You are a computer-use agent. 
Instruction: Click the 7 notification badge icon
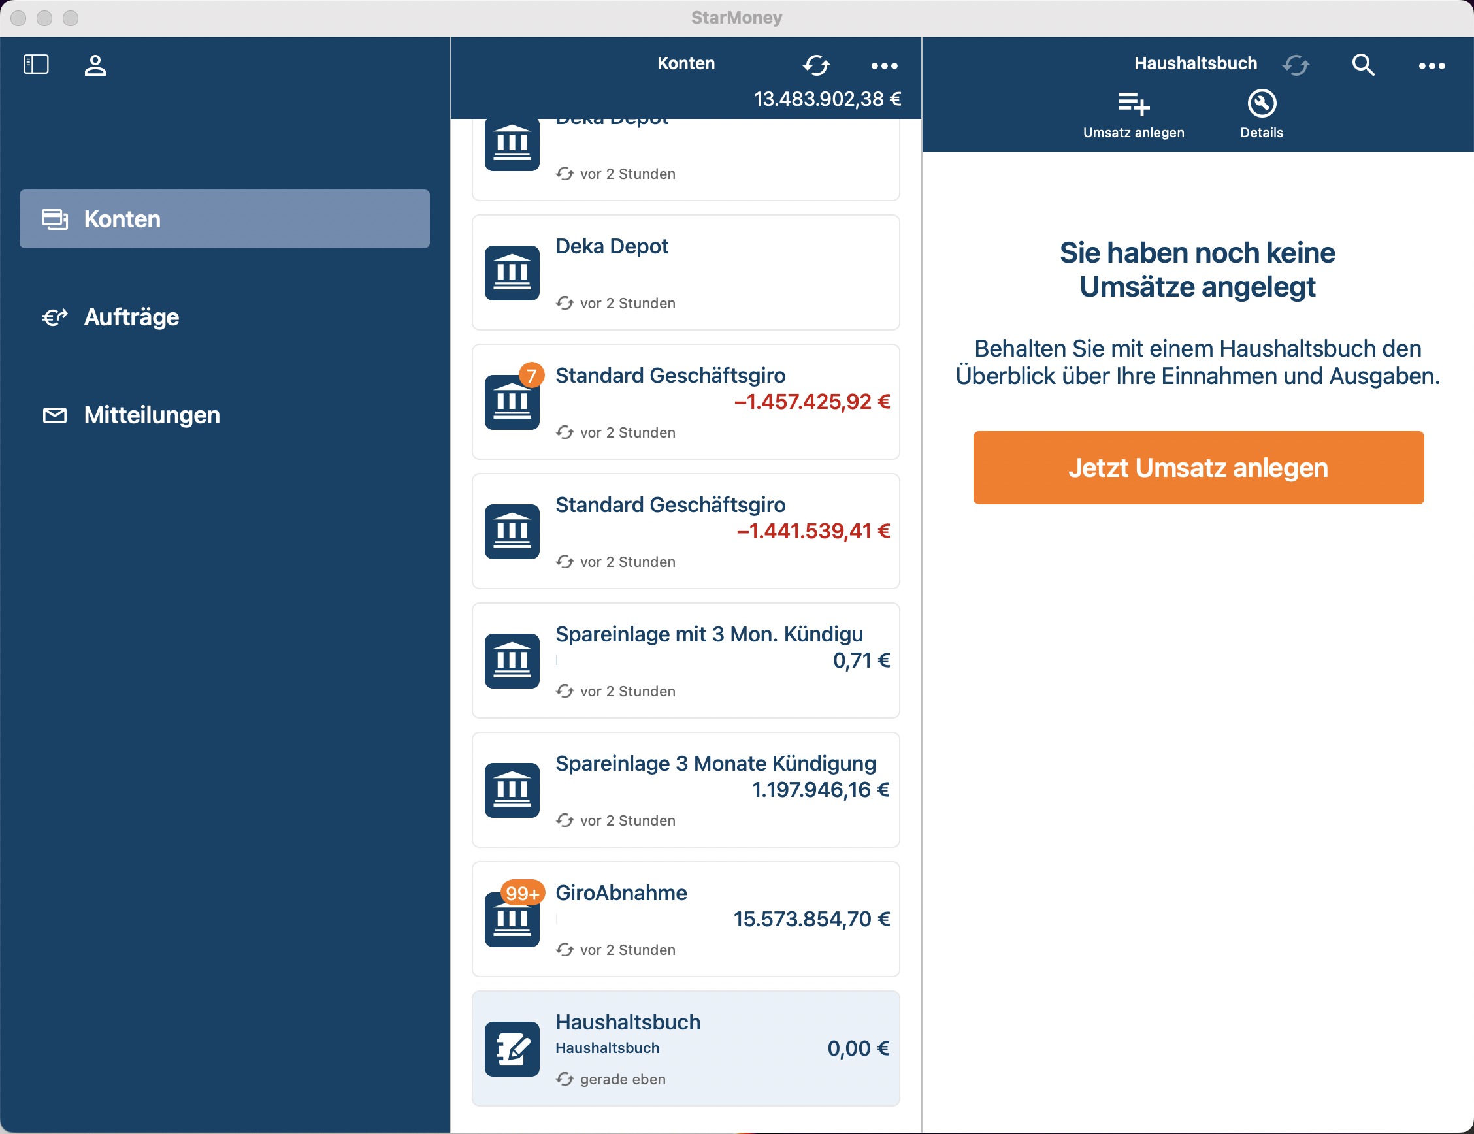click(x=531, y=375)
